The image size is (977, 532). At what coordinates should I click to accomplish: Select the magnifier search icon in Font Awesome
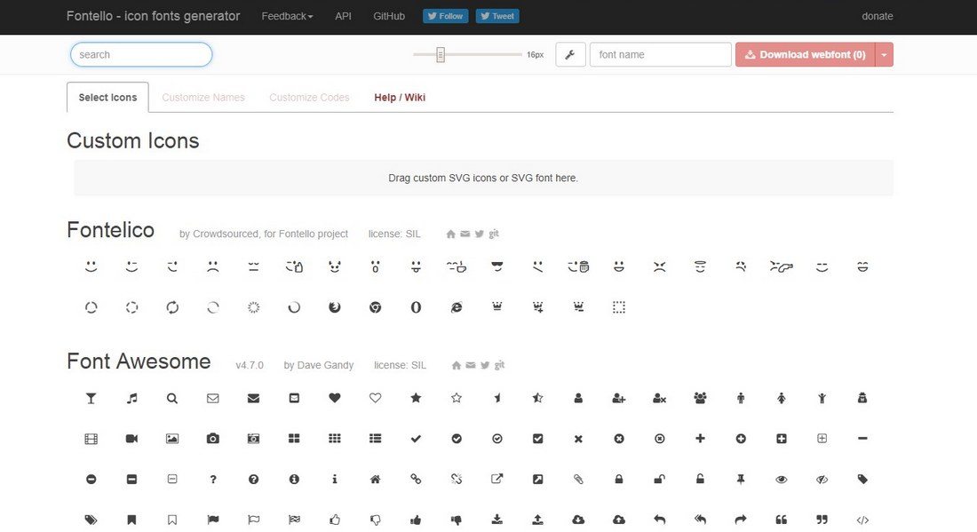point(172,398)
